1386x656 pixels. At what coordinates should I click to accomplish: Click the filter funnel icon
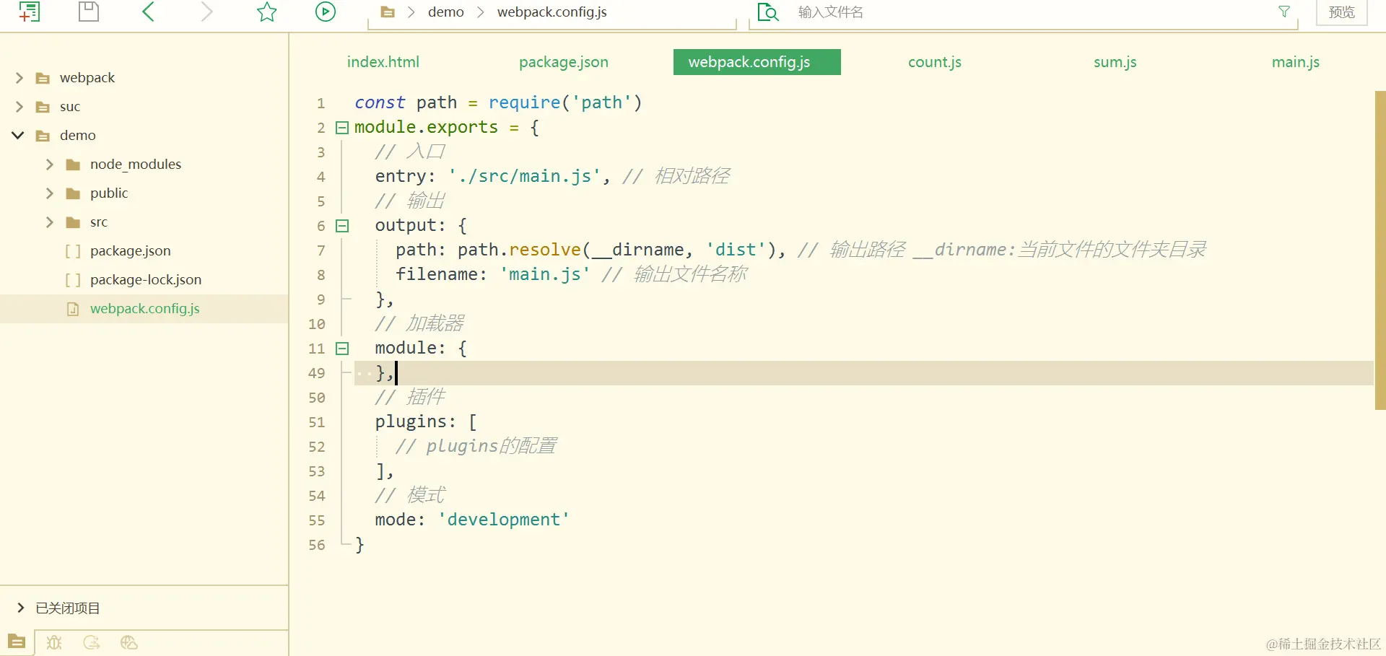point(1284,12)
